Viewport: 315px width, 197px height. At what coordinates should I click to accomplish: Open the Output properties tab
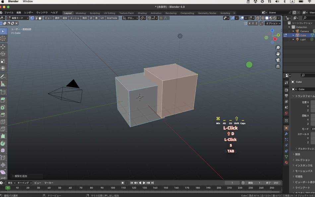(x=286, y=96)
